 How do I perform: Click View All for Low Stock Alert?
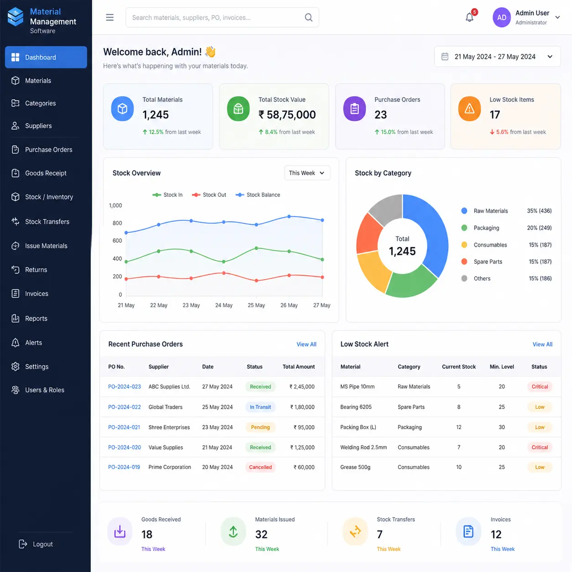point(542,344)
